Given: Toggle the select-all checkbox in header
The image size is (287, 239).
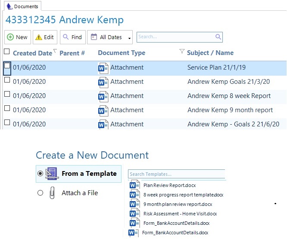Looking at the screenshot, I should coord(7,52).
